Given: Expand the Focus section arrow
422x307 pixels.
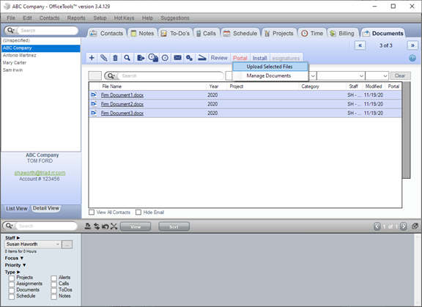Looking at the screenshot, I should pos(22,258).
